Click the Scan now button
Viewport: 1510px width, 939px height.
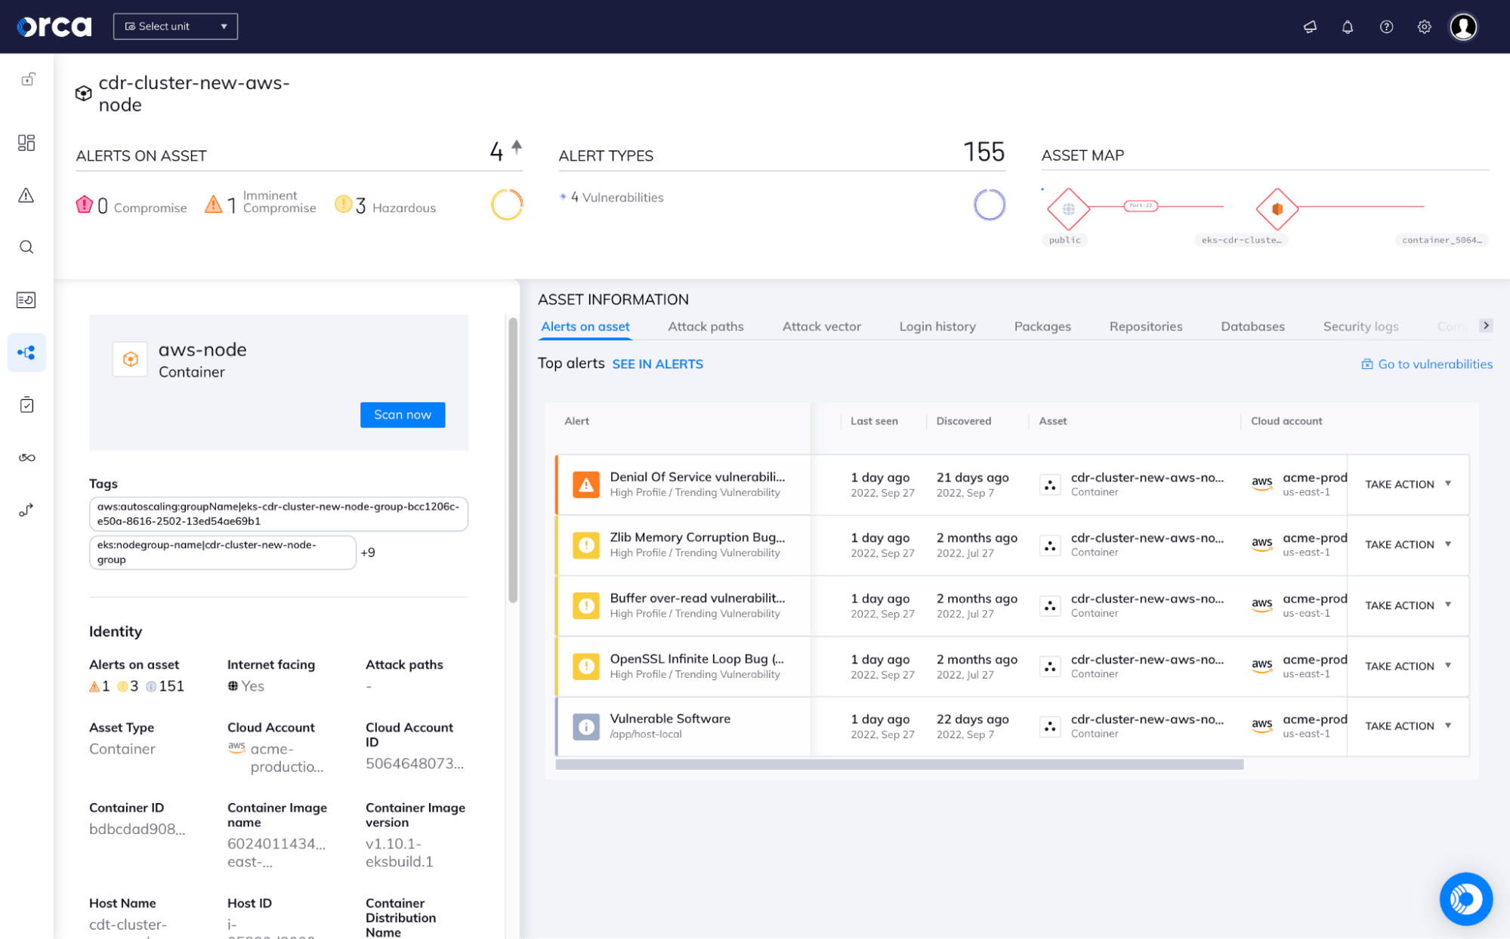point(402,414)
